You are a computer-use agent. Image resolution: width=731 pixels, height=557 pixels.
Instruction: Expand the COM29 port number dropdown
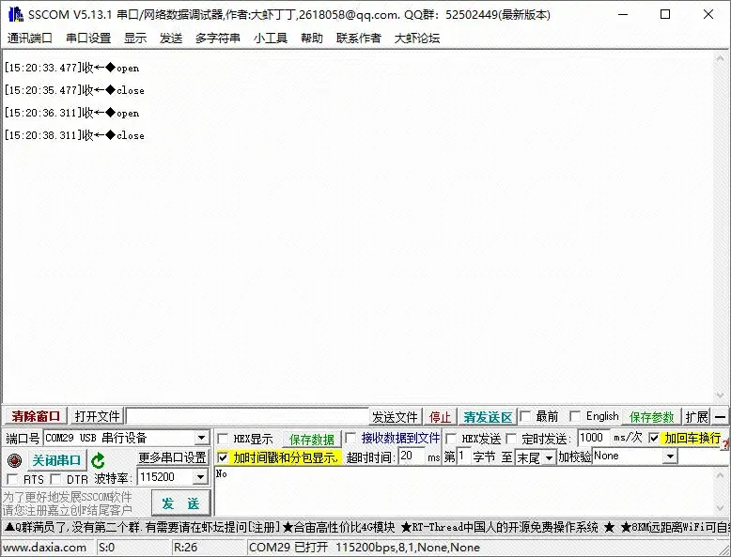point(202,438)
